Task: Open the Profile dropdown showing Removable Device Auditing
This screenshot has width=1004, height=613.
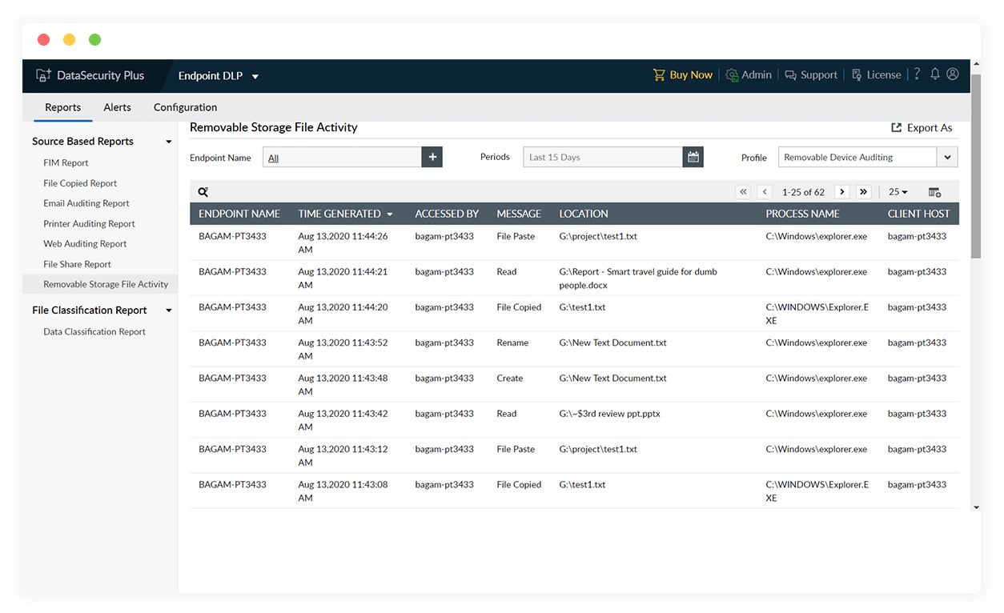Action: pos(947,157)
